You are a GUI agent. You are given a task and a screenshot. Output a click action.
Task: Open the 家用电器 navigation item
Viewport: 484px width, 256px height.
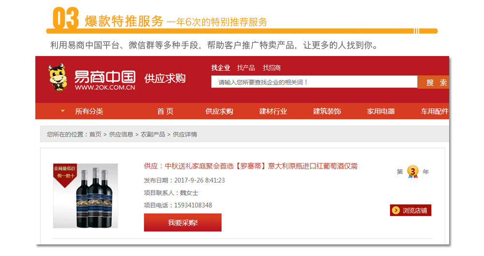[x=381, y=111]
